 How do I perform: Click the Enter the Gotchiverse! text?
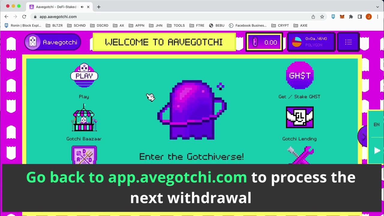[x=191, y=157]
